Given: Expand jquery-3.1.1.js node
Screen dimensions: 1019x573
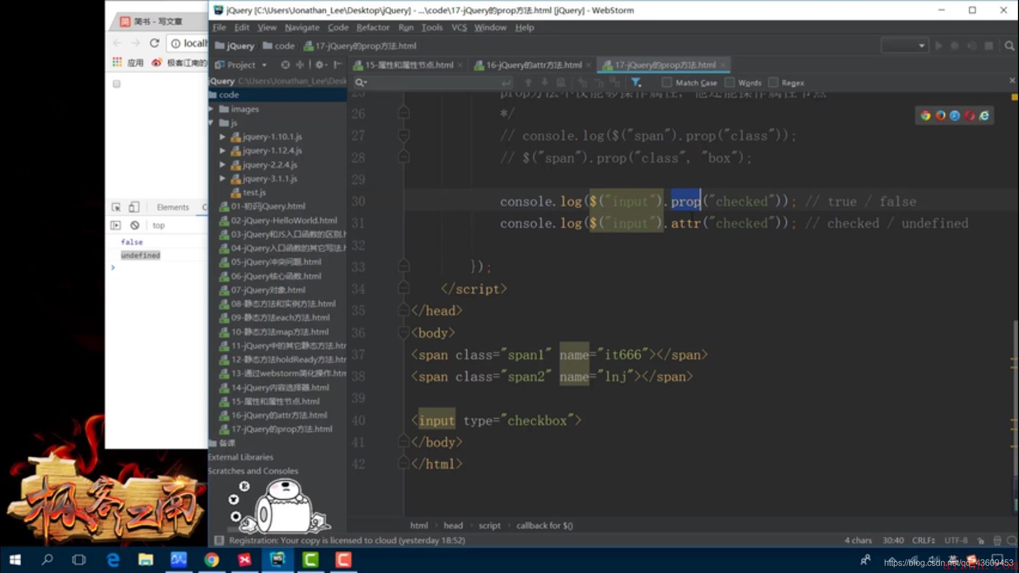Looking at the screenshot, I should click(222, 178).
